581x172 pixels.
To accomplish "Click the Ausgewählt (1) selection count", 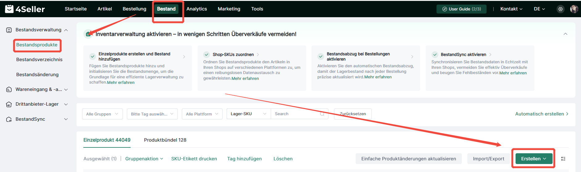I will (100, 159).
